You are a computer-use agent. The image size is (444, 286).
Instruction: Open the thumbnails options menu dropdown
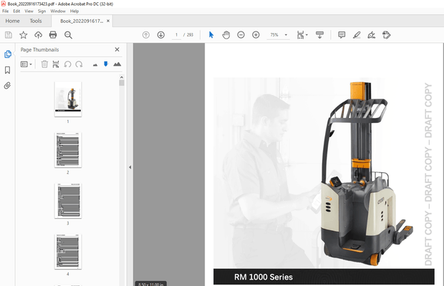tap(26, 64)
